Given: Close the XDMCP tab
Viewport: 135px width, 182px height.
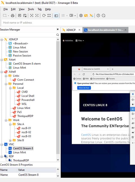Looking at the screenshot, I should click(x=79, y=30).
